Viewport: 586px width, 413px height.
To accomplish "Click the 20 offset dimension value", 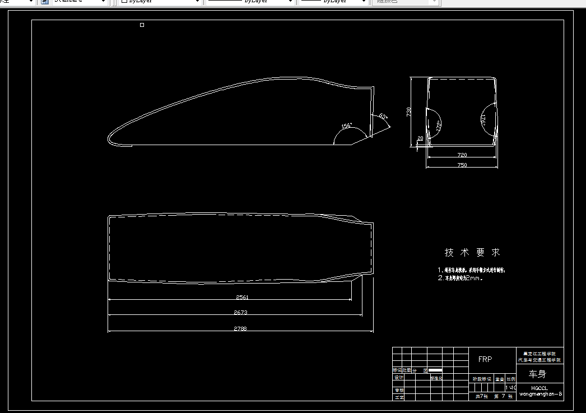I will coord(420,138).
